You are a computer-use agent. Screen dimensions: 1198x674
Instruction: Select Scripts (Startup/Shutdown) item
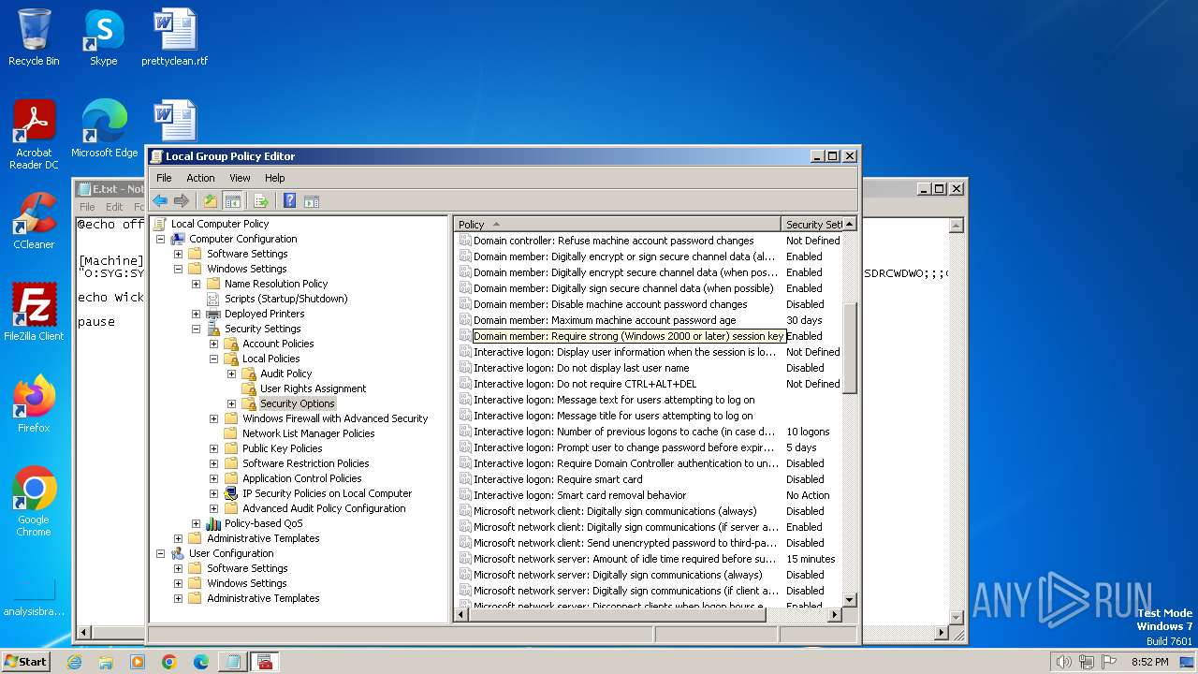[285, 299]
